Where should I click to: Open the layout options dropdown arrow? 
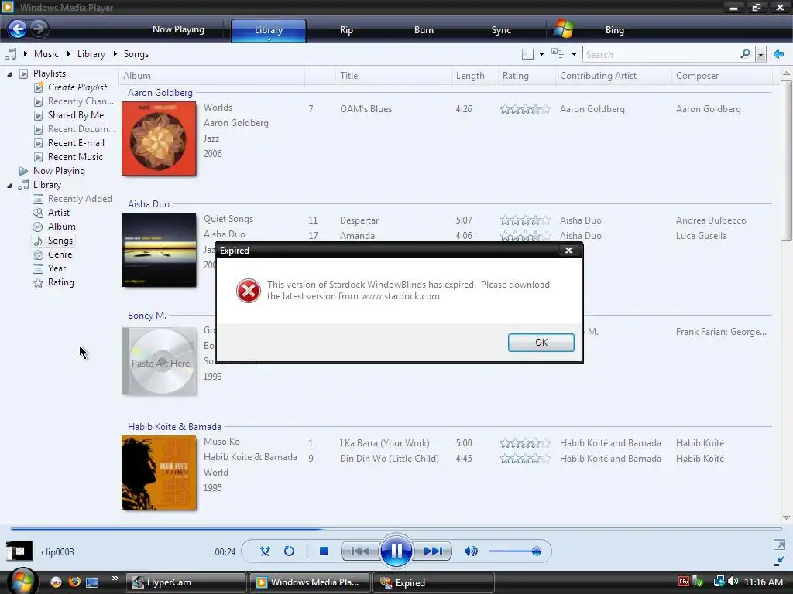[541, 54]
